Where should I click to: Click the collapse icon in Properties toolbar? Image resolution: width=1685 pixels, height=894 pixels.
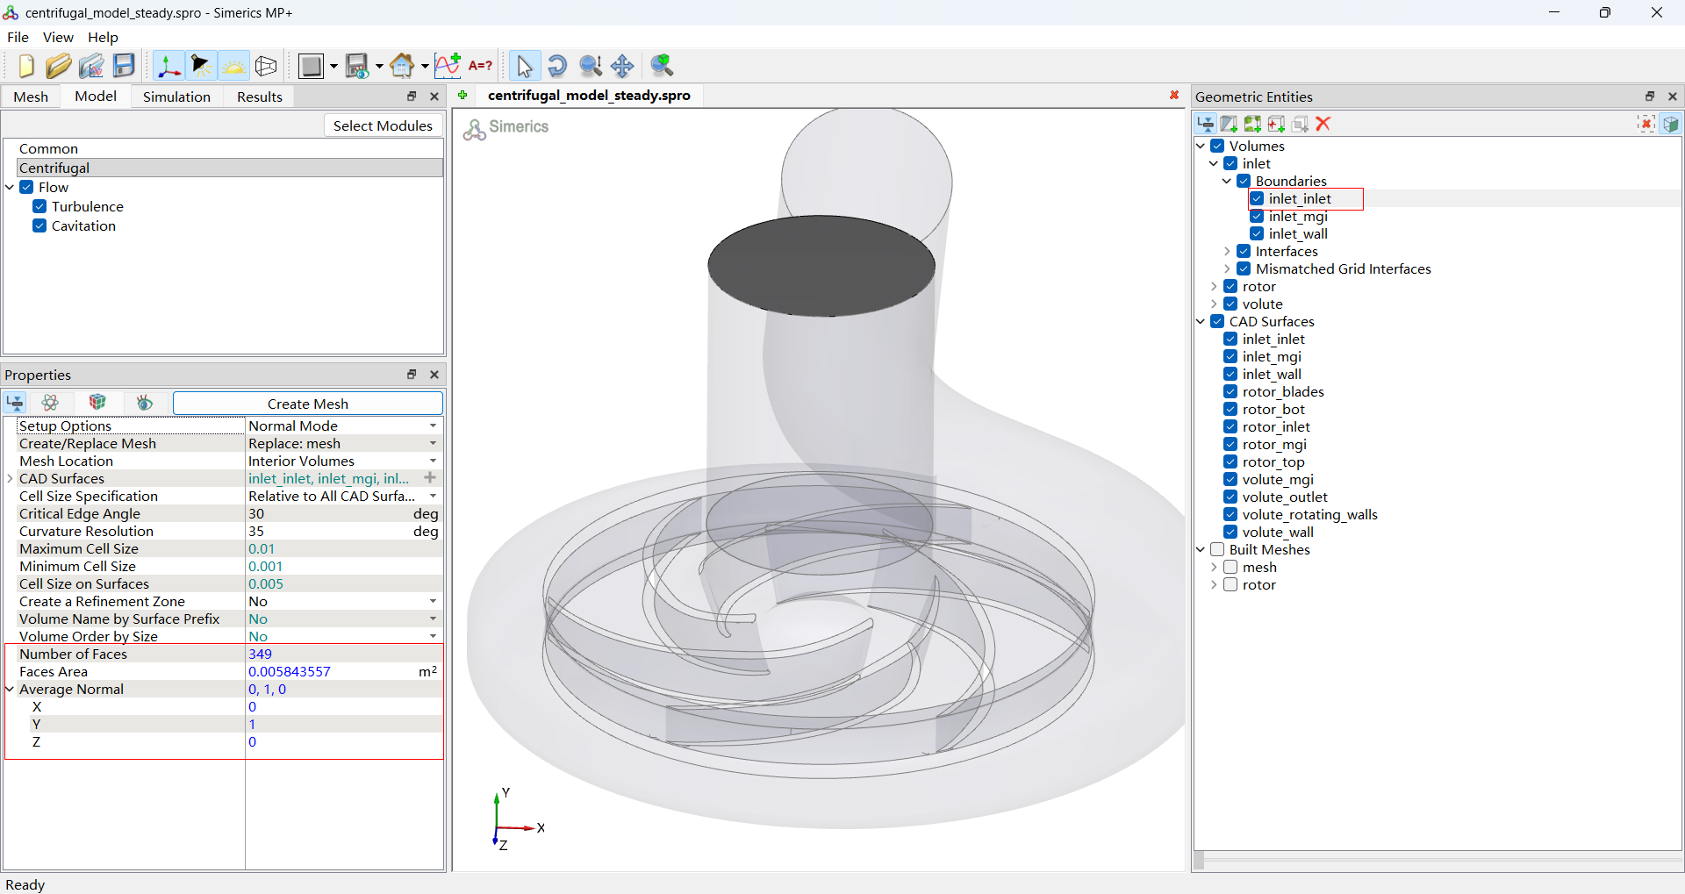coord(15,403)
